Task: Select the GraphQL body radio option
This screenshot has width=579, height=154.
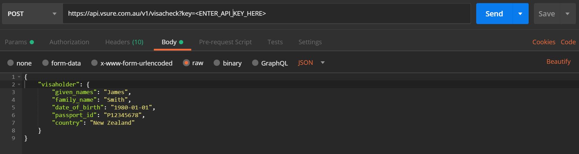Action: point(255,63)
